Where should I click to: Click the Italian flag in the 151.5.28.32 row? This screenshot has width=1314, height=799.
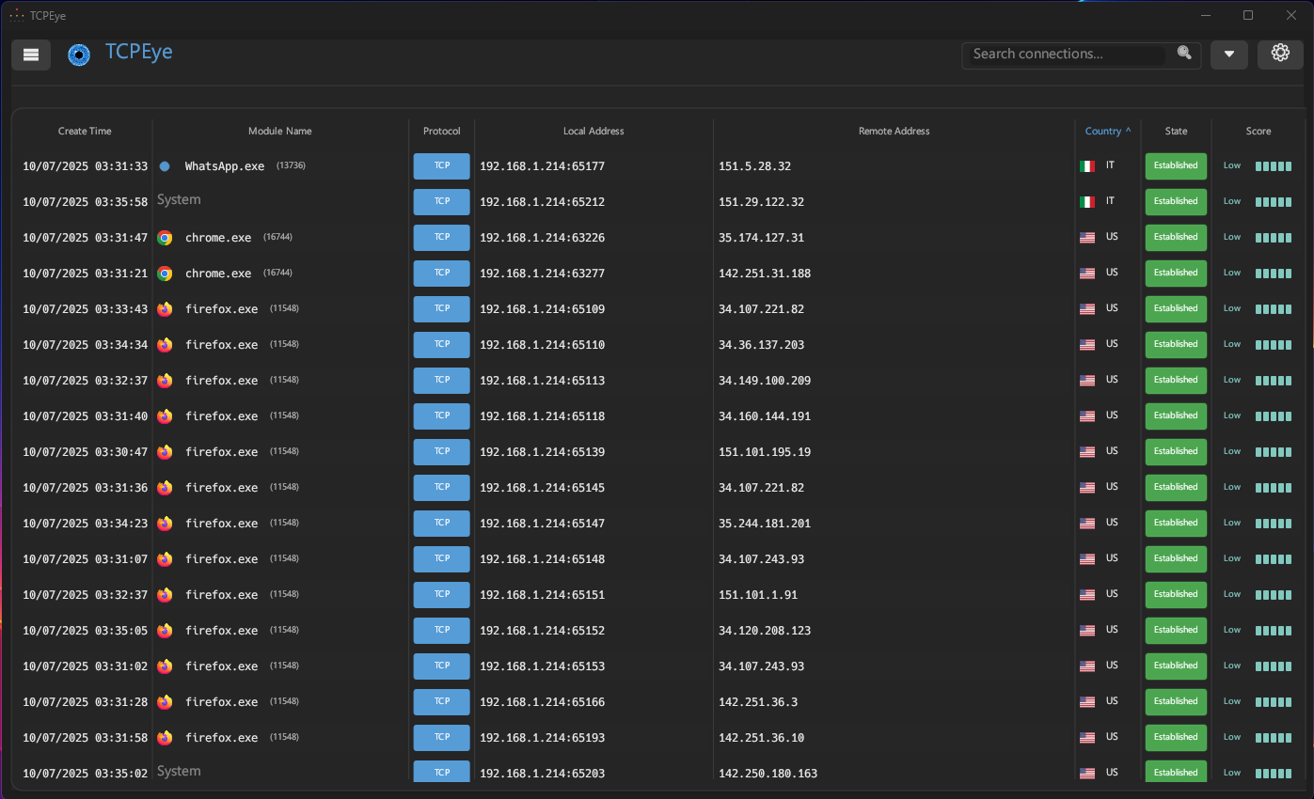pos(1087,166)
